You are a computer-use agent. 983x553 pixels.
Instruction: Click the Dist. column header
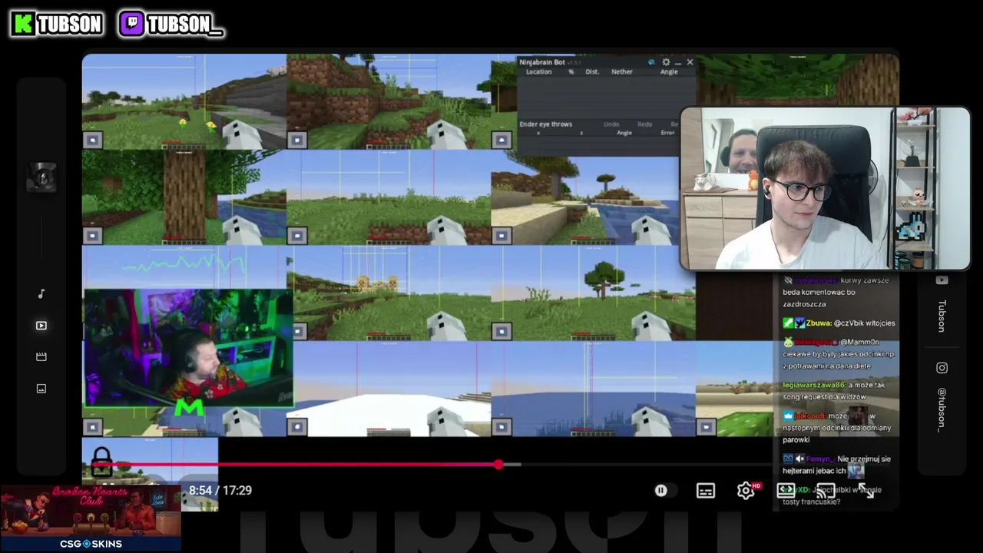(x=592, y=71)
